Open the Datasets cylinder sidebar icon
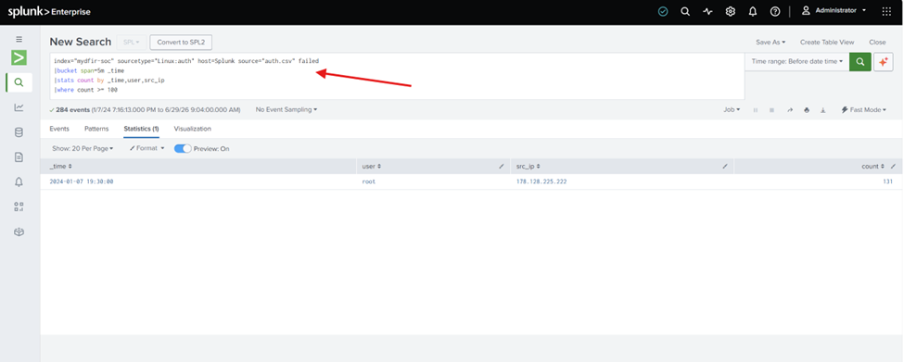Screen dimensions: 904x362 pyautogui.click(x=19, y=132)
